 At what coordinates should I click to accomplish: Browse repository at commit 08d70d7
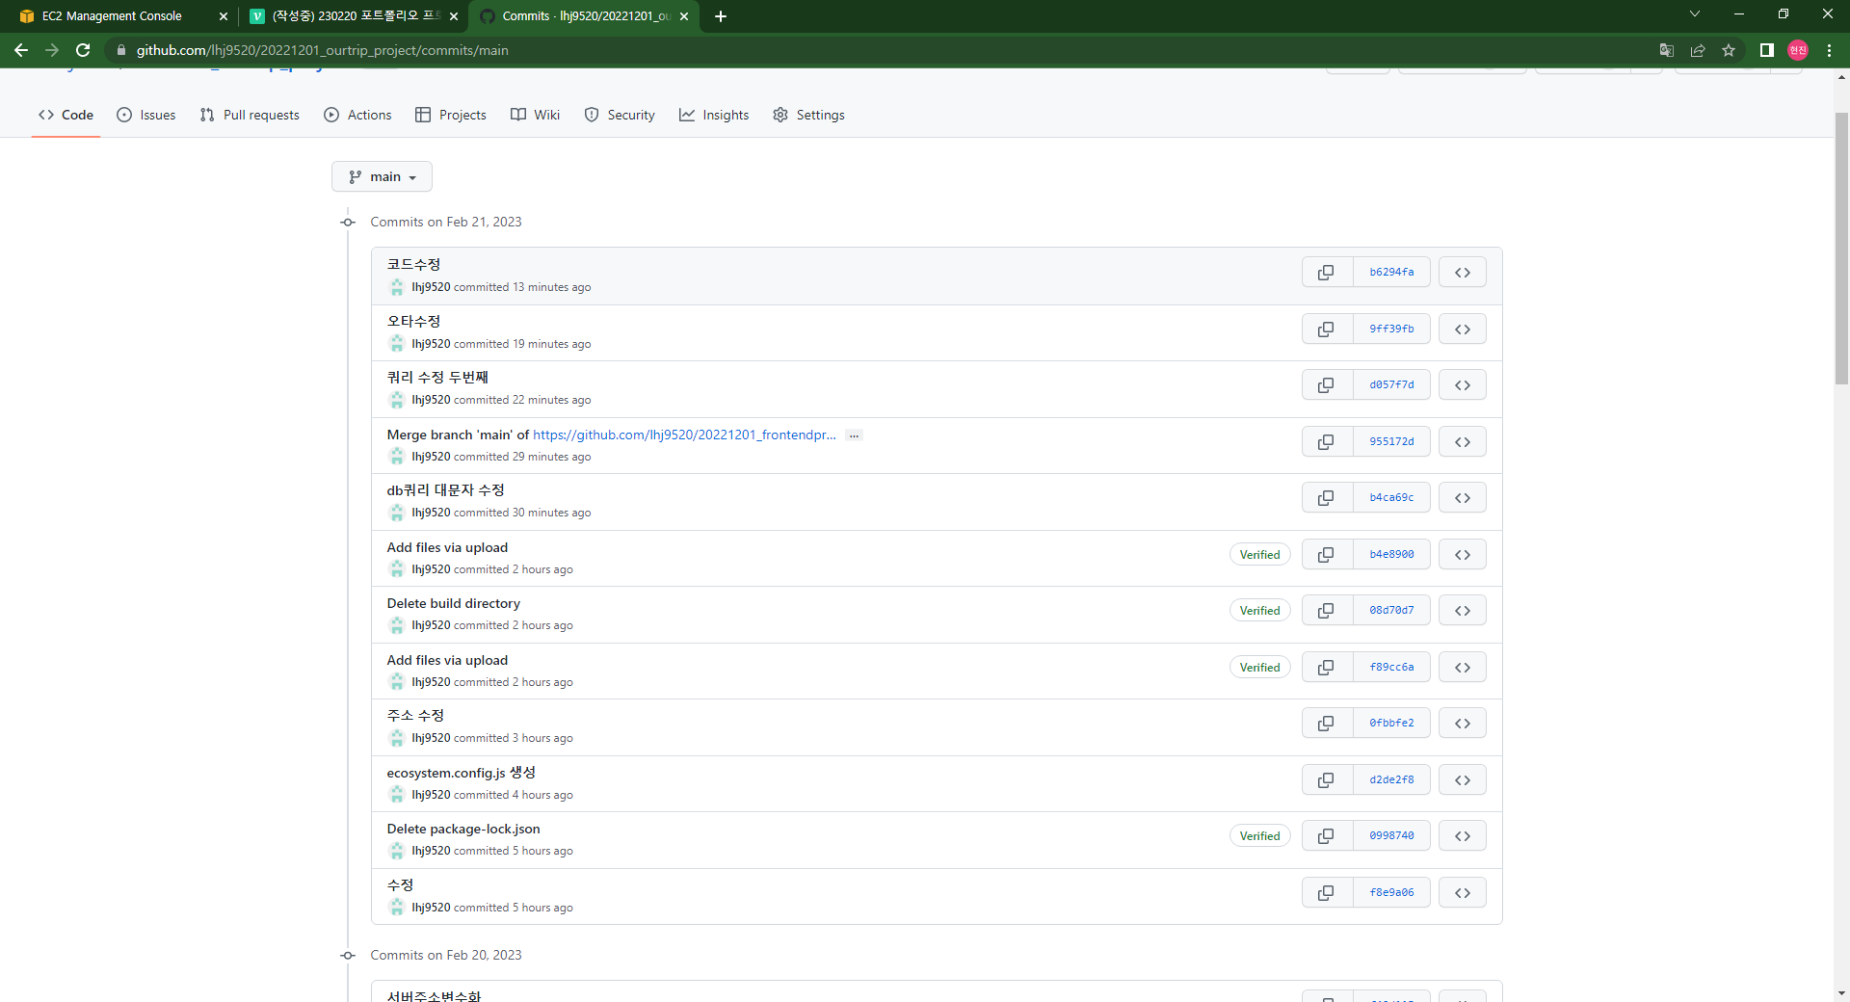pos(1462,611)
